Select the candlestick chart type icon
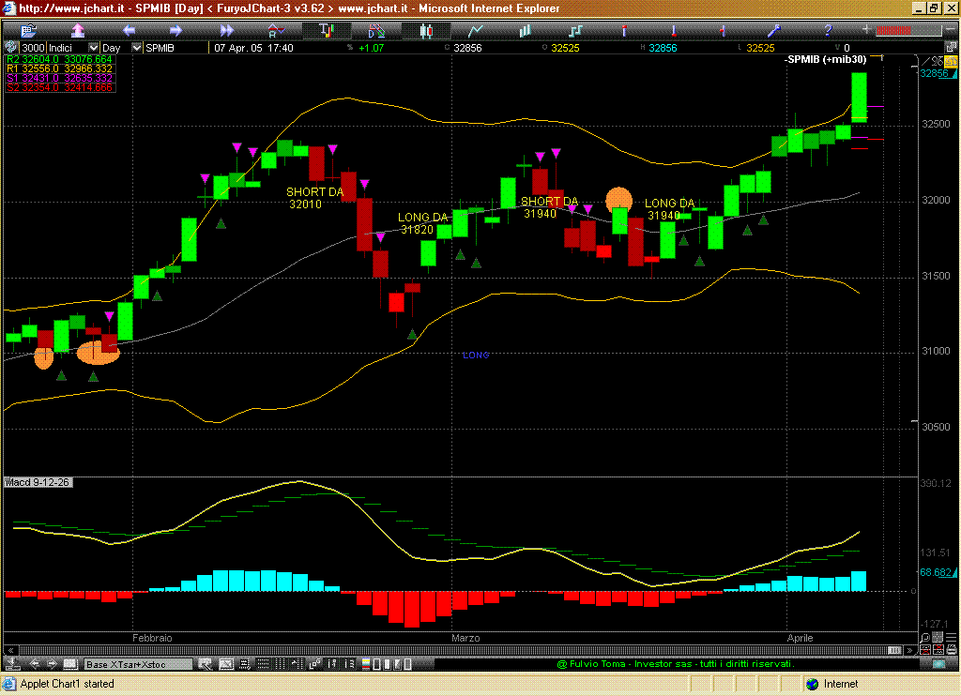The height and width of the screenshot is (696, 961). (x=426, y=30)
